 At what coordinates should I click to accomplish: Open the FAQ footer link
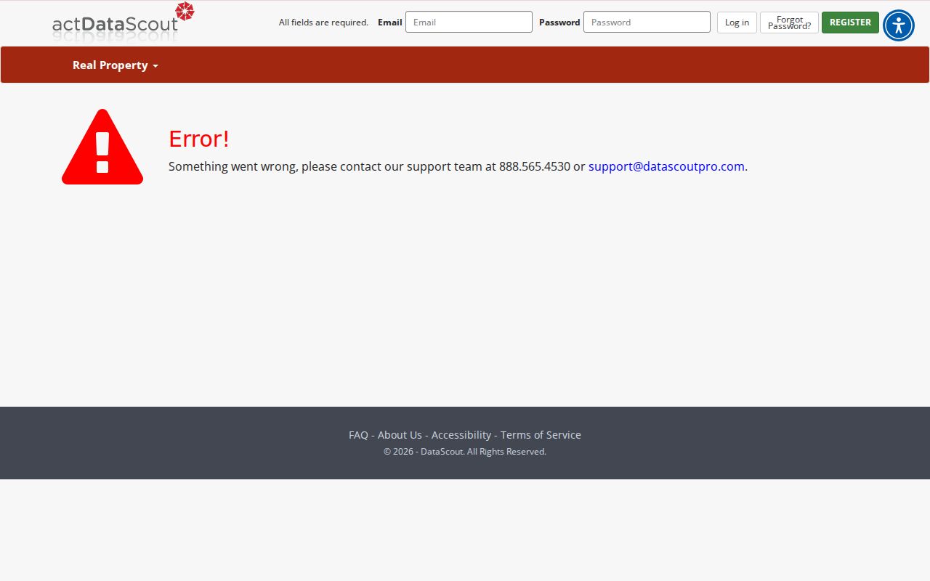click(x=358, y=435)
